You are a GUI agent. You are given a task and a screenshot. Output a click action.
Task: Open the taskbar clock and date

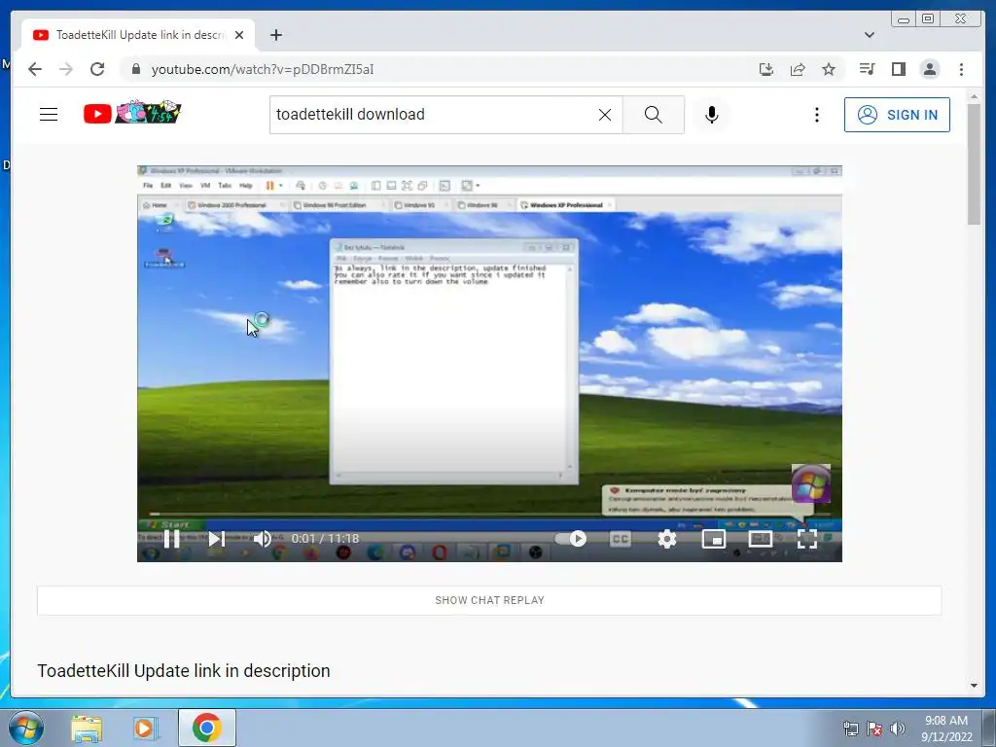point(945,729)
